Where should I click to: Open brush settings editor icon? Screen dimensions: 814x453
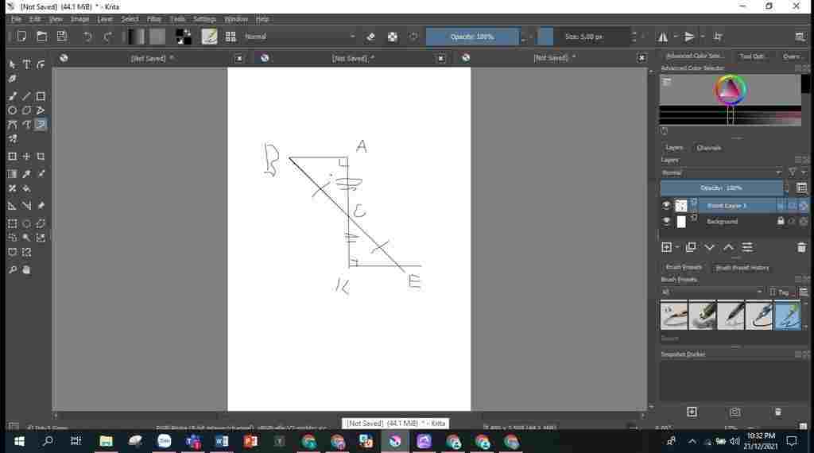coord(209,37)
